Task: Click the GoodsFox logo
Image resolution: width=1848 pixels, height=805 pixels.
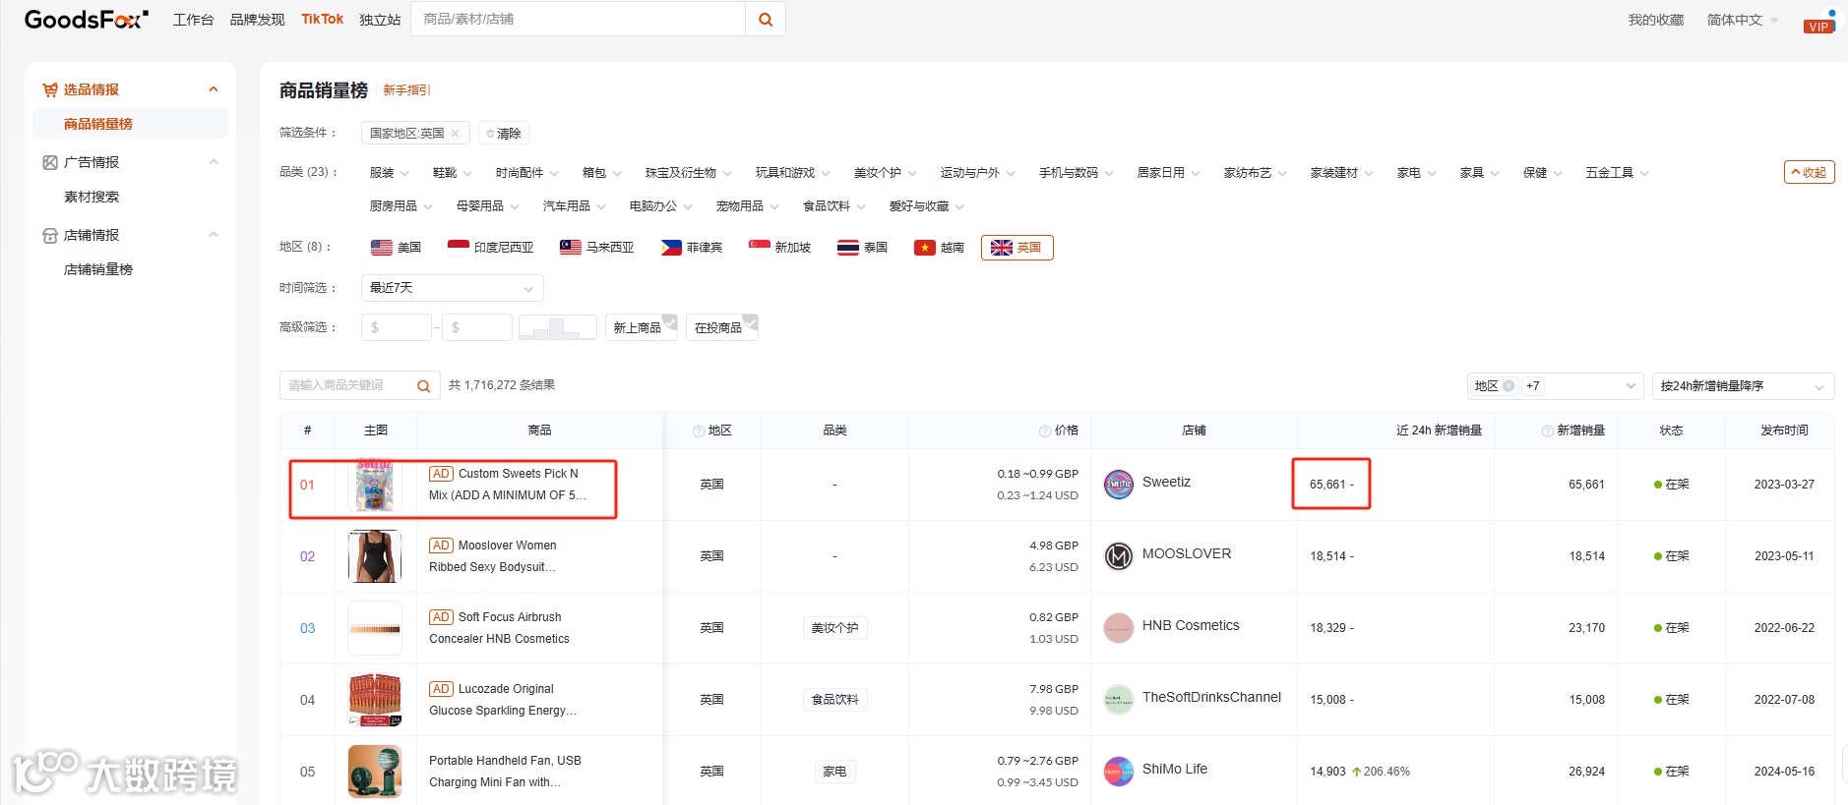Action: tap(86, 19)
